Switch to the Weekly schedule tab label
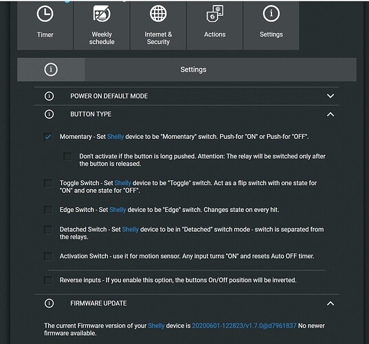 click(102, 38)
